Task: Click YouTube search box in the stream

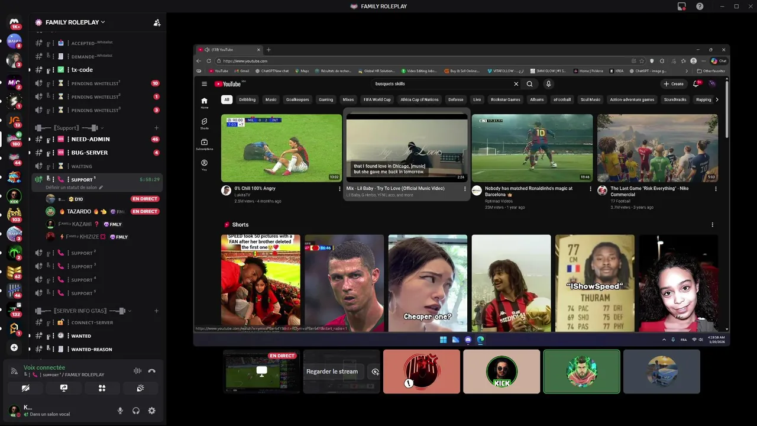Action: pyautogui.click(x=441, y=84)
